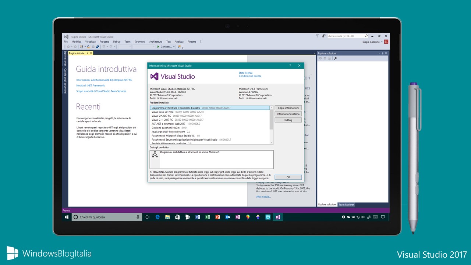The image size is (471, 265).
Task: Click the feedback icon beside quick launch
Action: click(x=323, y=36)
